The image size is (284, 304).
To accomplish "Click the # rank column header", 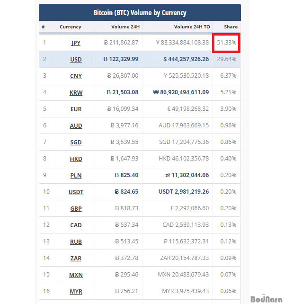I will point(43,27).
